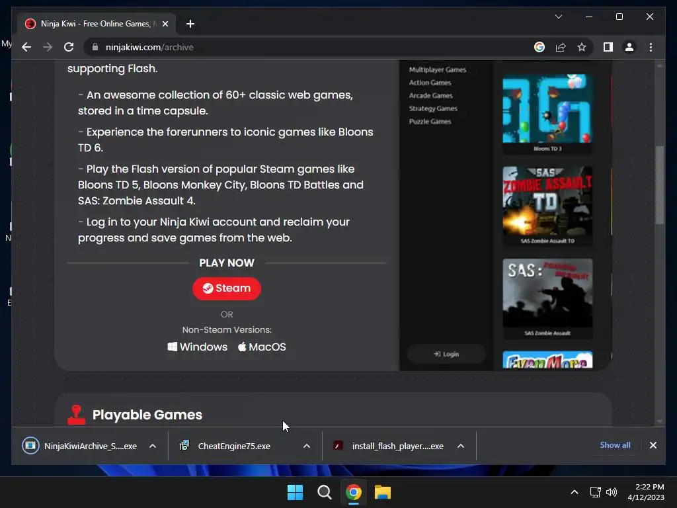The image size is (677, 508).
Task: Open the Chrome profile menu
Action: (x=629, y=47)
